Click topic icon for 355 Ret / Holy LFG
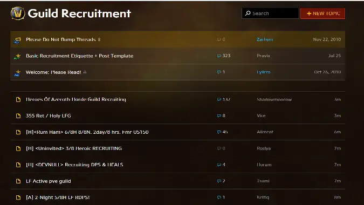Screen dimensions: 364x205 coord(18,116)
